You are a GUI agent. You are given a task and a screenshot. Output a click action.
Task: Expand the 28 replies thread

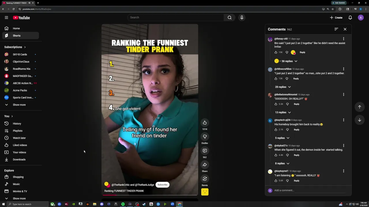coord(283,87)
